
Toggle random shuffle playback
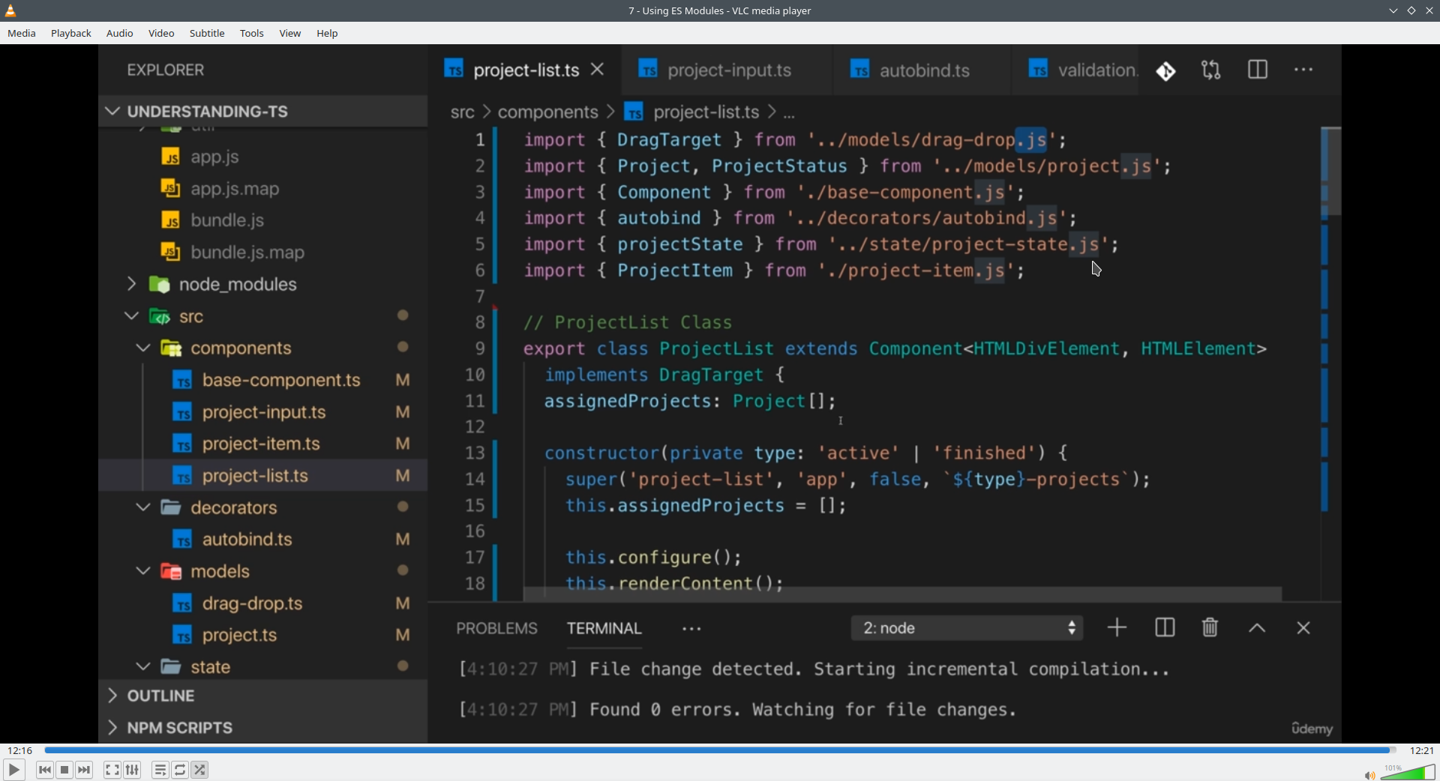click(x=200, y=770)
